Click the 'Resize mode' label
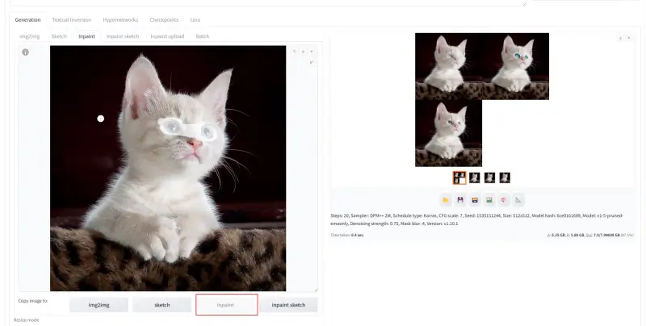The width and height of the screenshot is (646, 326). [26, 320]
